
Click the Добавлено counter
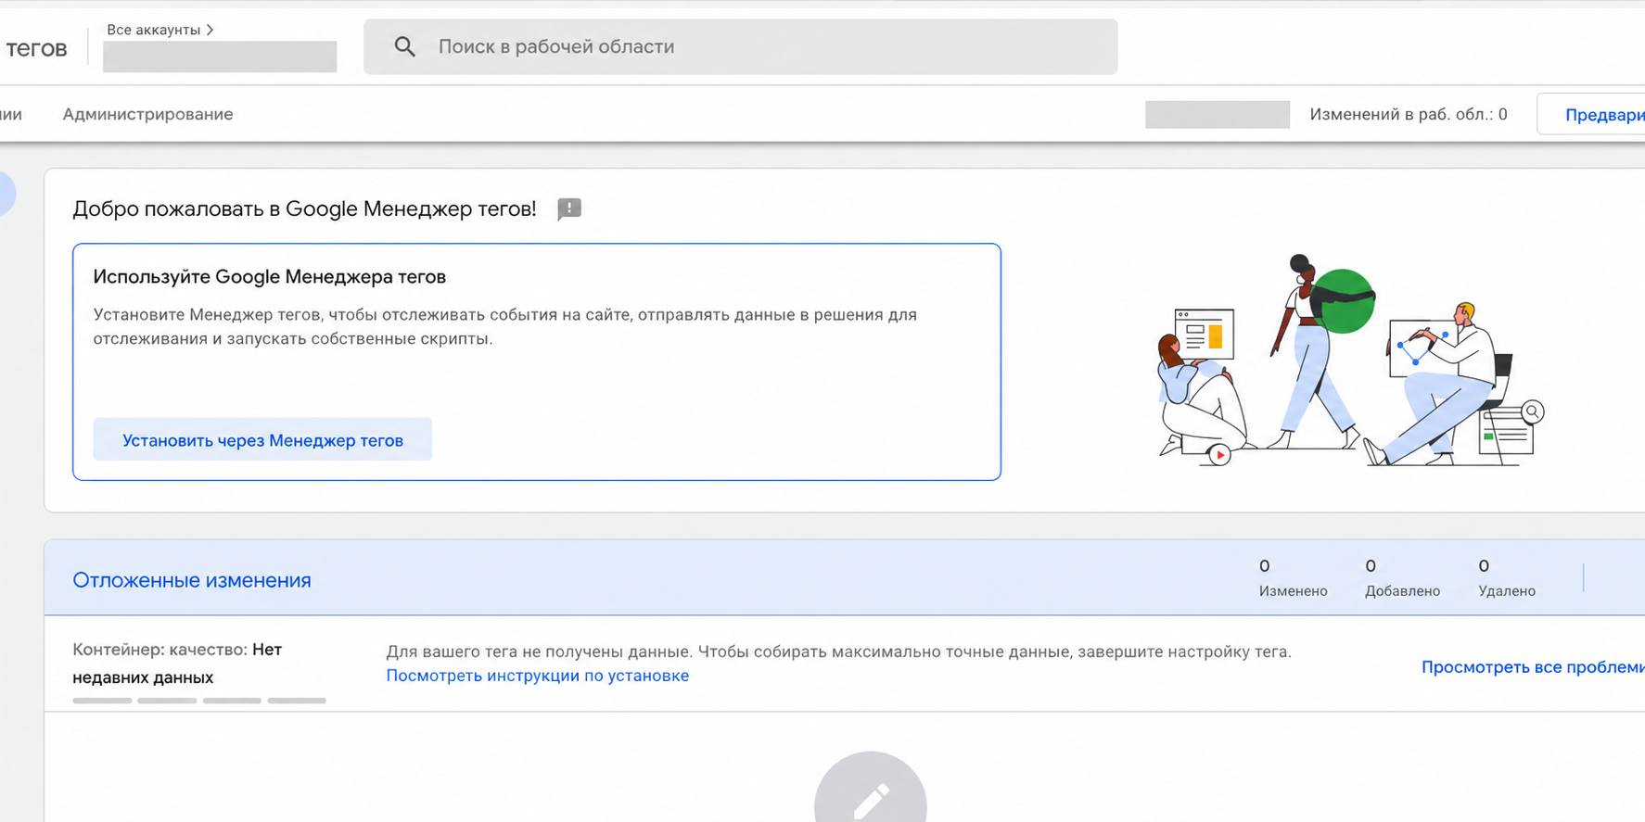[x=1402, y=578]
